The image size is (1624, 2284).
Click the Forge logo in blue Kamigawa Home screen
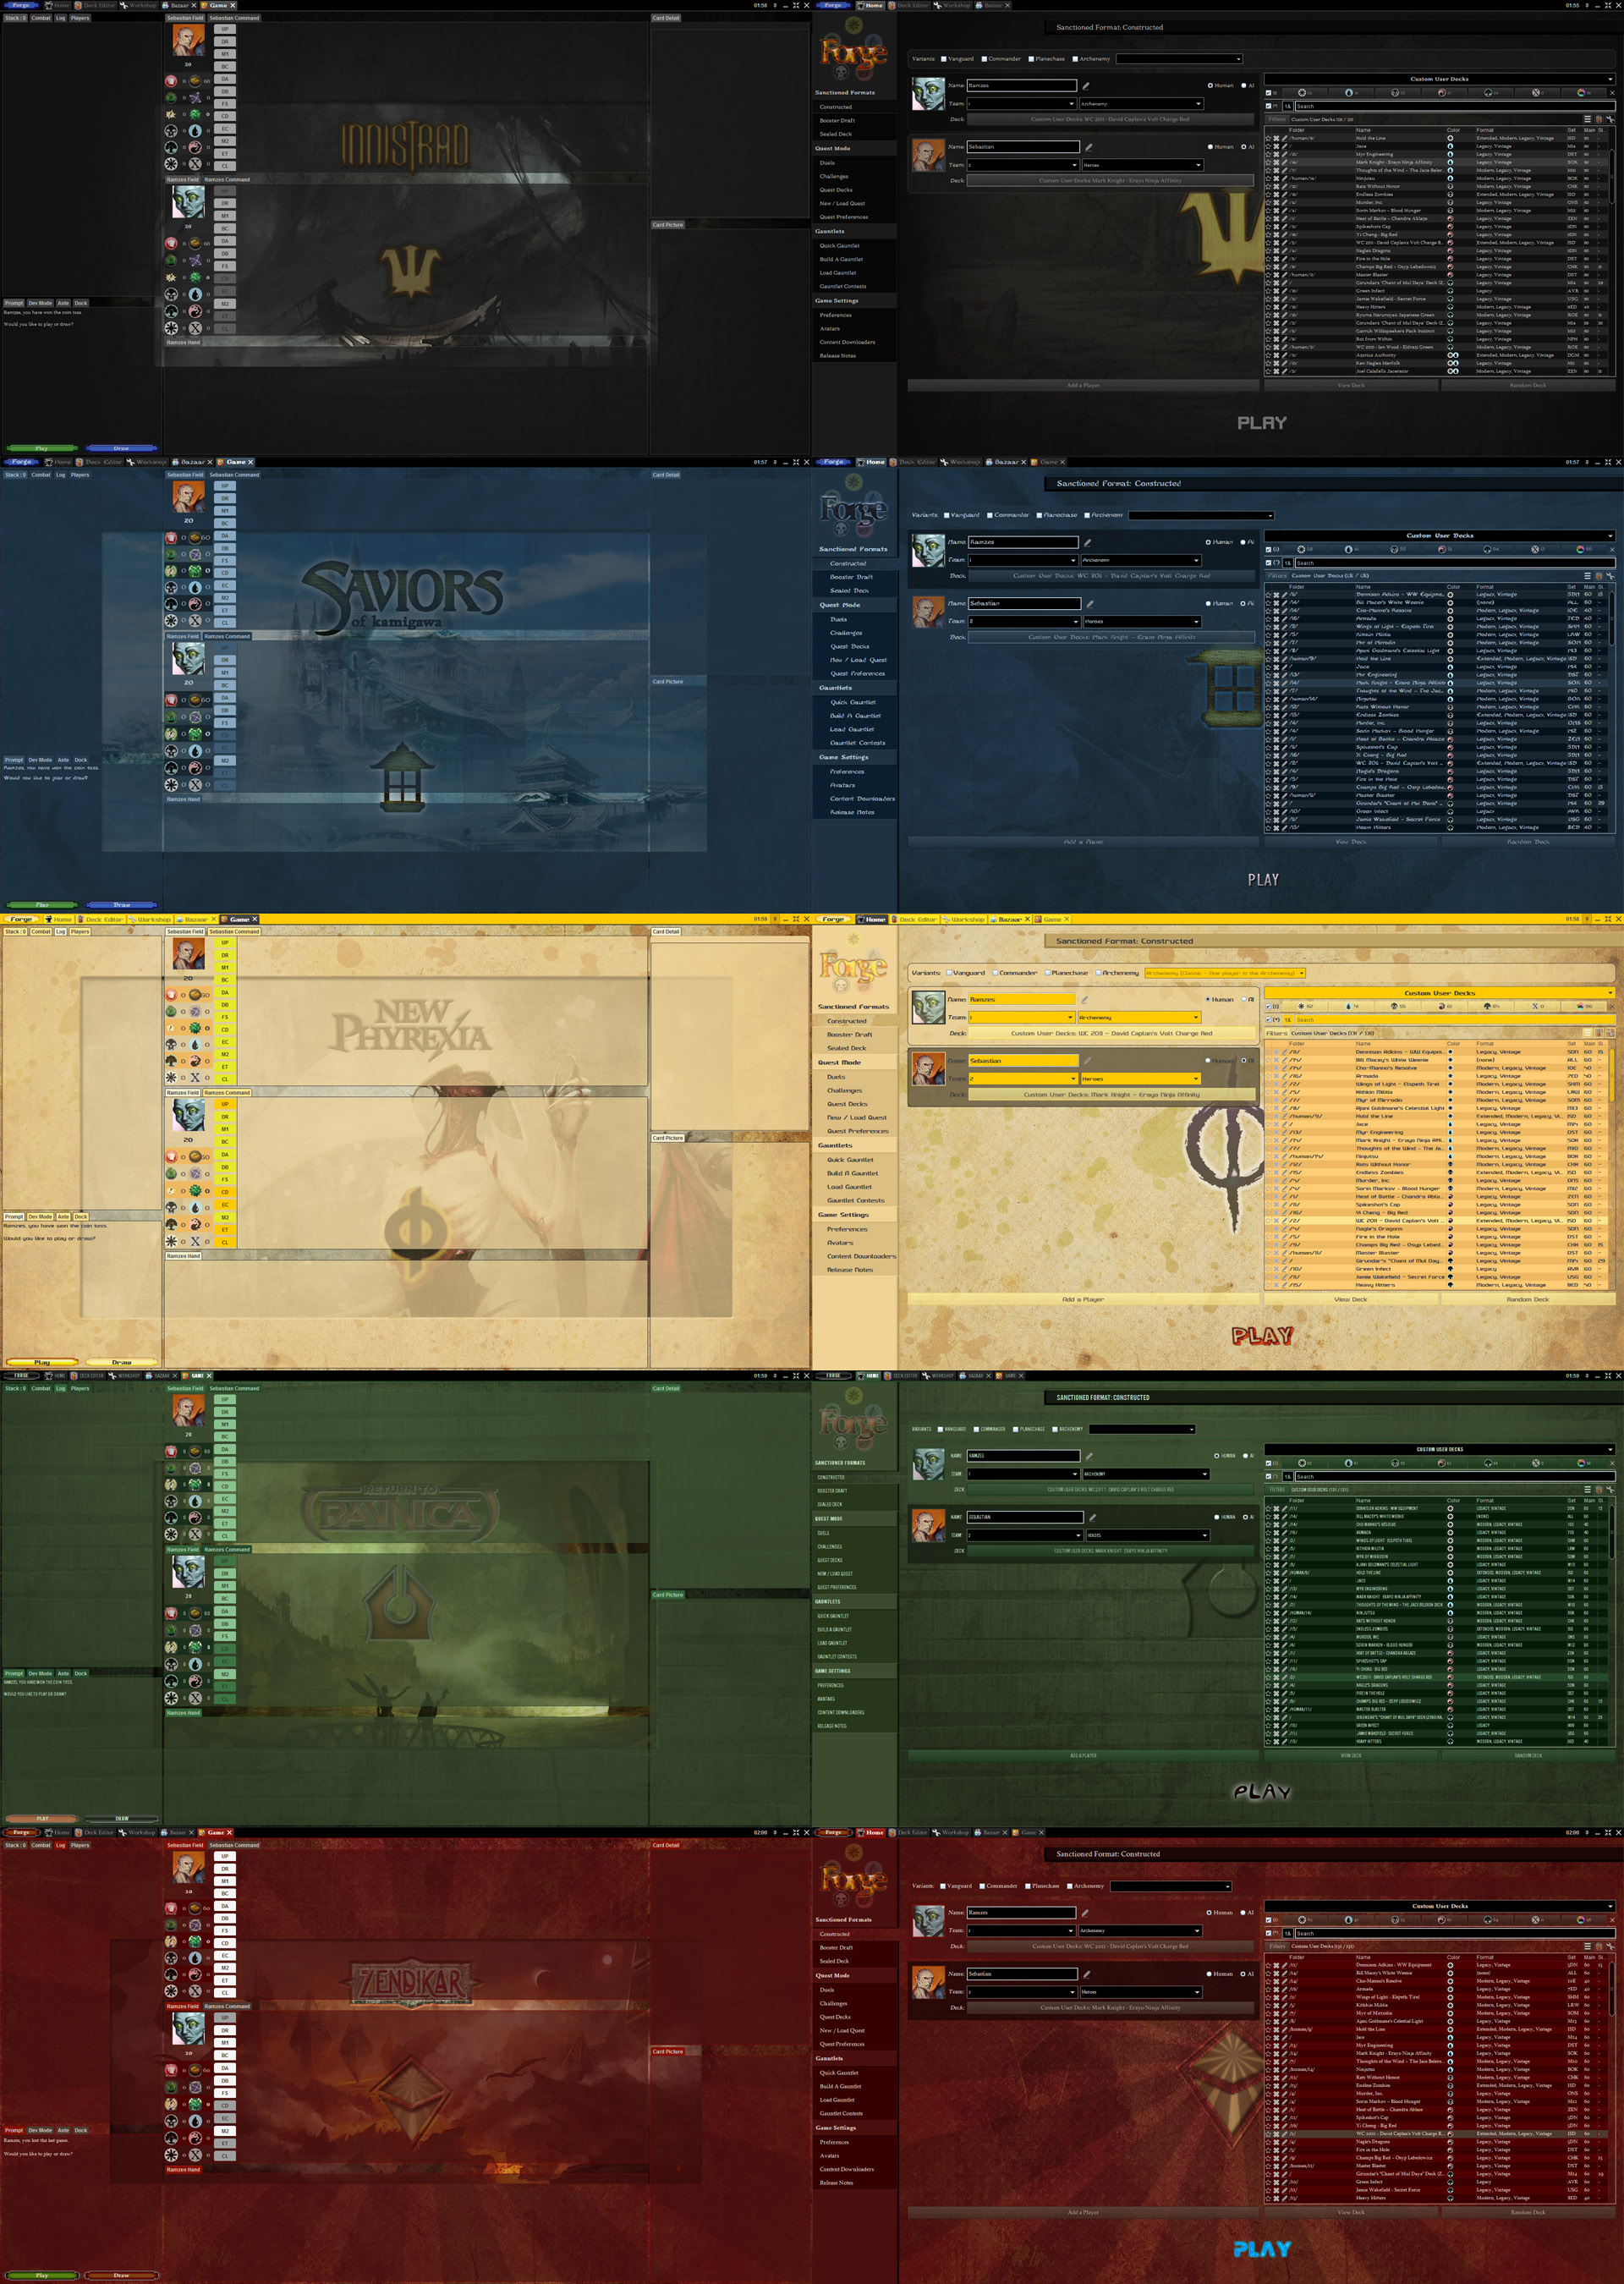coord(853,510)
